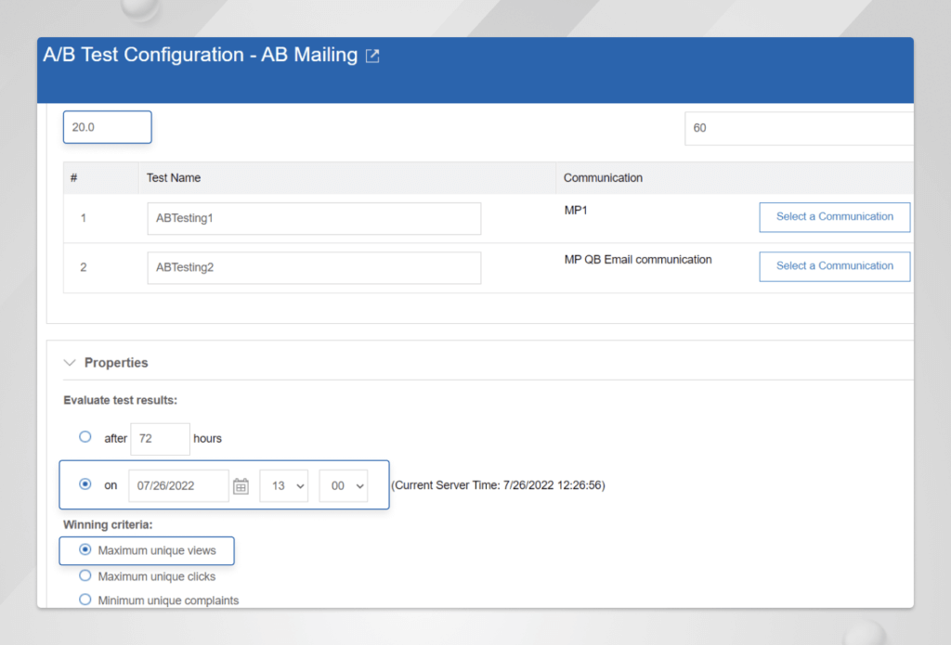Choose Maximum unique clicks winning criteria

click(x=85, y=575)
